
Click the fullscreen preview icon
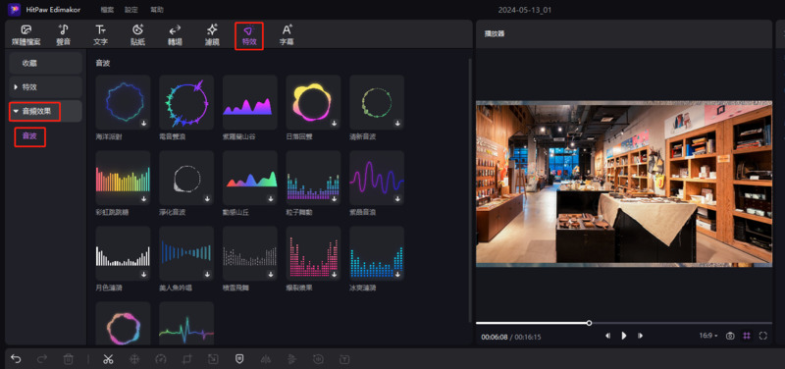point(763,336)
